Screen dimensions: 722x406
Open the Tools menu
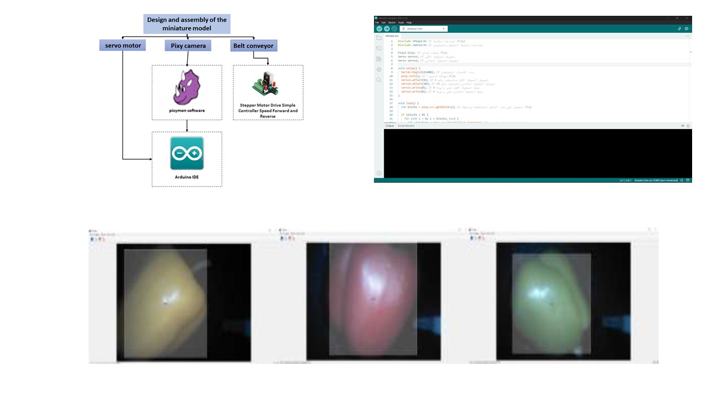pos(401,23)
